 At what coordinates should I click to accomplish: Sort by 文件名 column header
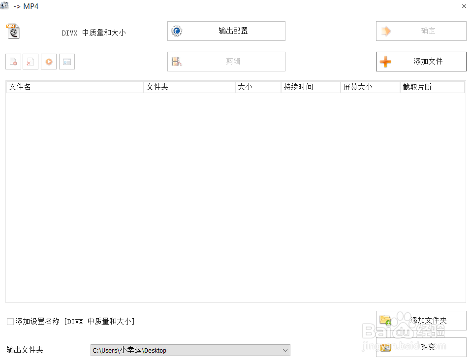(x=75, y=87)
